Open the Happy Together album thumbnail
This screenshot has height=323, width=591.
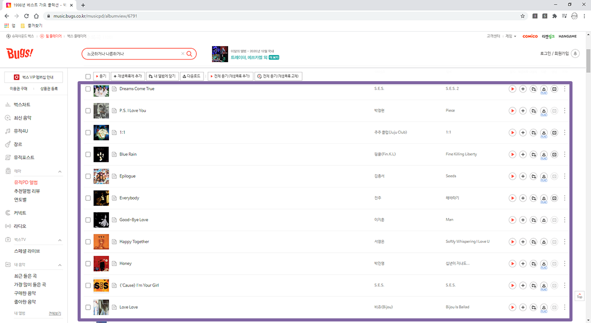tap(101, 242)
